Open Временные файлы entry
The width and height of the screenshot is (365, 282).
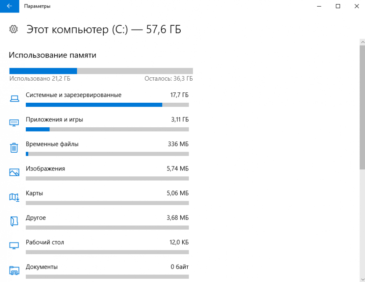pos(52,144)
